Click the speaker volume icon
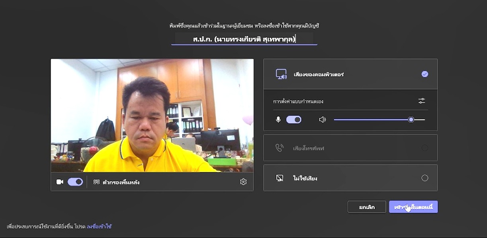The width and height of the screenshot is (487, 238). coord(322,120)
